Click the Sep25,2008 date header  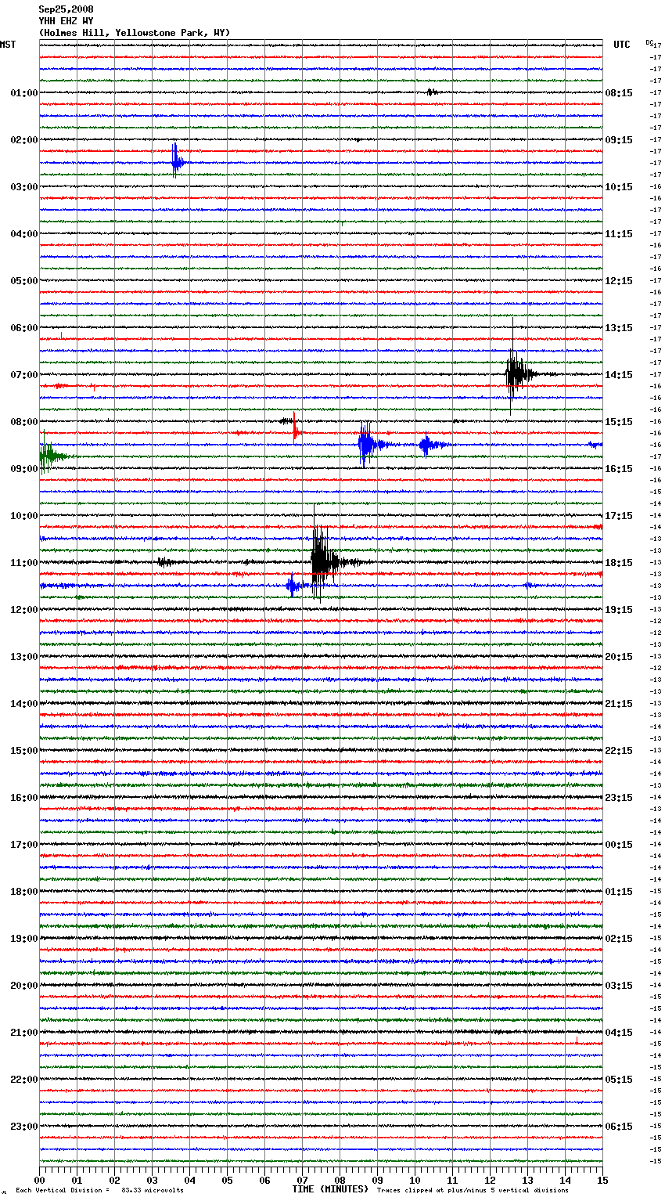tap(66, 9)
